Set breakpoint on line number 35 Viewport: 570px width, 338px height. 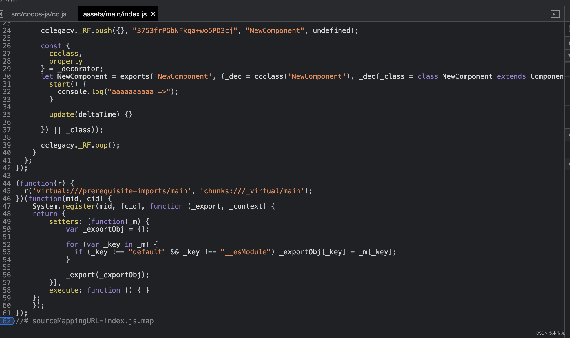point(7,115)
